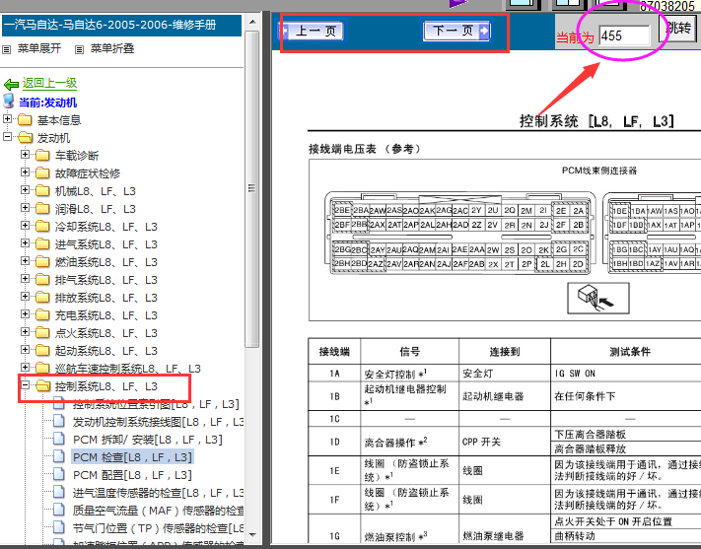Viewport: 701px width, 549px height.
Task: Click the page icon for PCM 配置
Action: (59, 474)
